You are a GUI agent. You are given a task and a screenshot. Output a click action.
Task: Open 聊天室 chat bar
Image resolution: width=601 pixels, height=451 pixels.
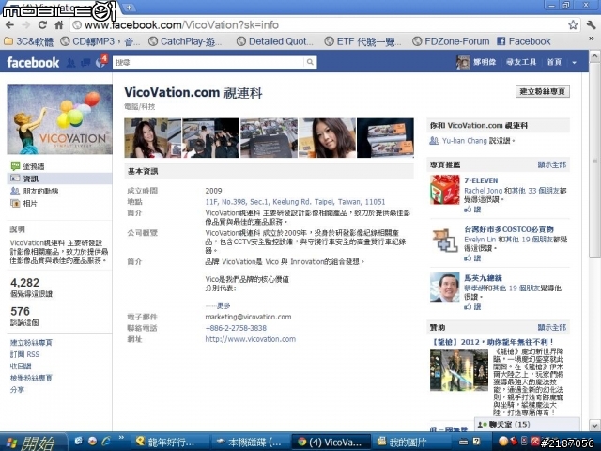527,424
